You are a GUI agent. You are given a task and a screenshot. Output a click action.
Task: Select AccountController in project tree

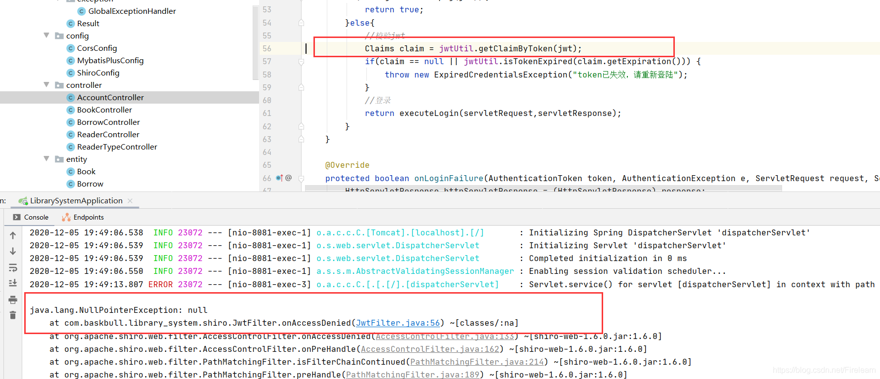pos(110,97)
